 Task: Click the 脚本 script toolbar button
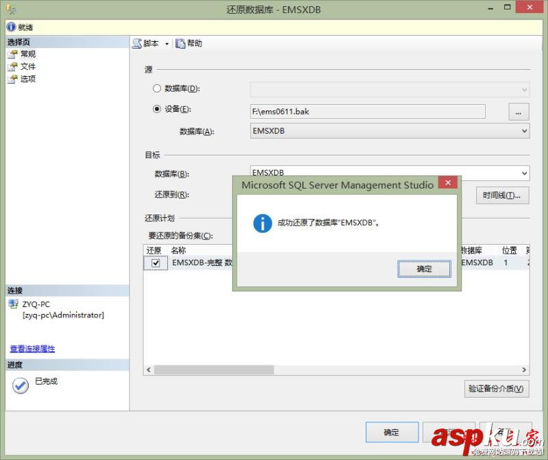click(145, 43)
